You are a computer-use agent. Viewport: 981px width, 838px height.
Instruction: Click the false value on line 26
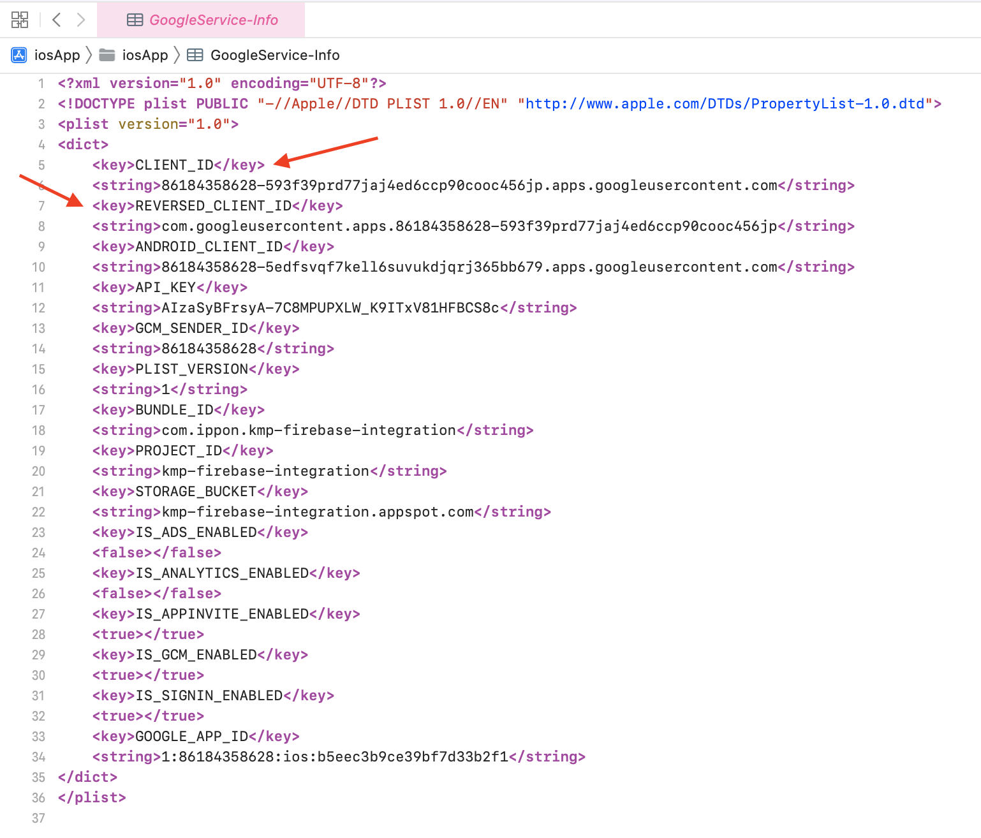click(157, 593)
